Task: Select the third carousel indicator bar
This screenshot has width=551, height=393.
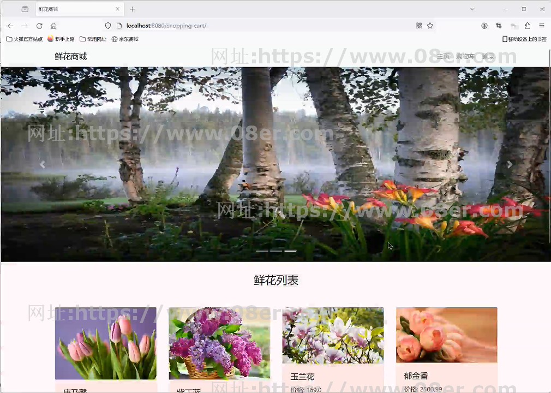Action: point(290,251)
